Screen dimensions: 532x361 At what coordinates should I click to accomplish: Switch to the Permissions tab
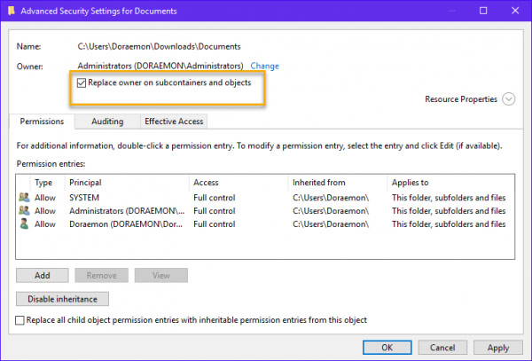coord(42,122)
